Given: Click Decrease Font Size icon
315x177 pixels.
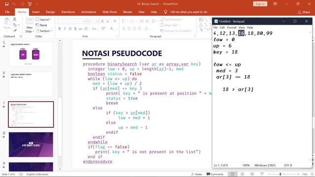Looking at the screenshot, I should [x=108, y=21].
